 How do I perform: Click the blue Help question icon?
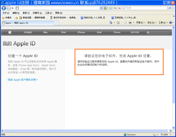170,23
